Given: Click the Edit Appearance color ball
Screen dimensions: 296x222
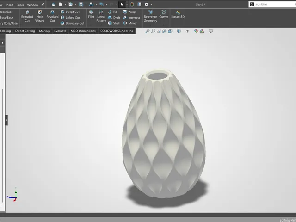Looking at the screenshot, I should click(196, 31).
